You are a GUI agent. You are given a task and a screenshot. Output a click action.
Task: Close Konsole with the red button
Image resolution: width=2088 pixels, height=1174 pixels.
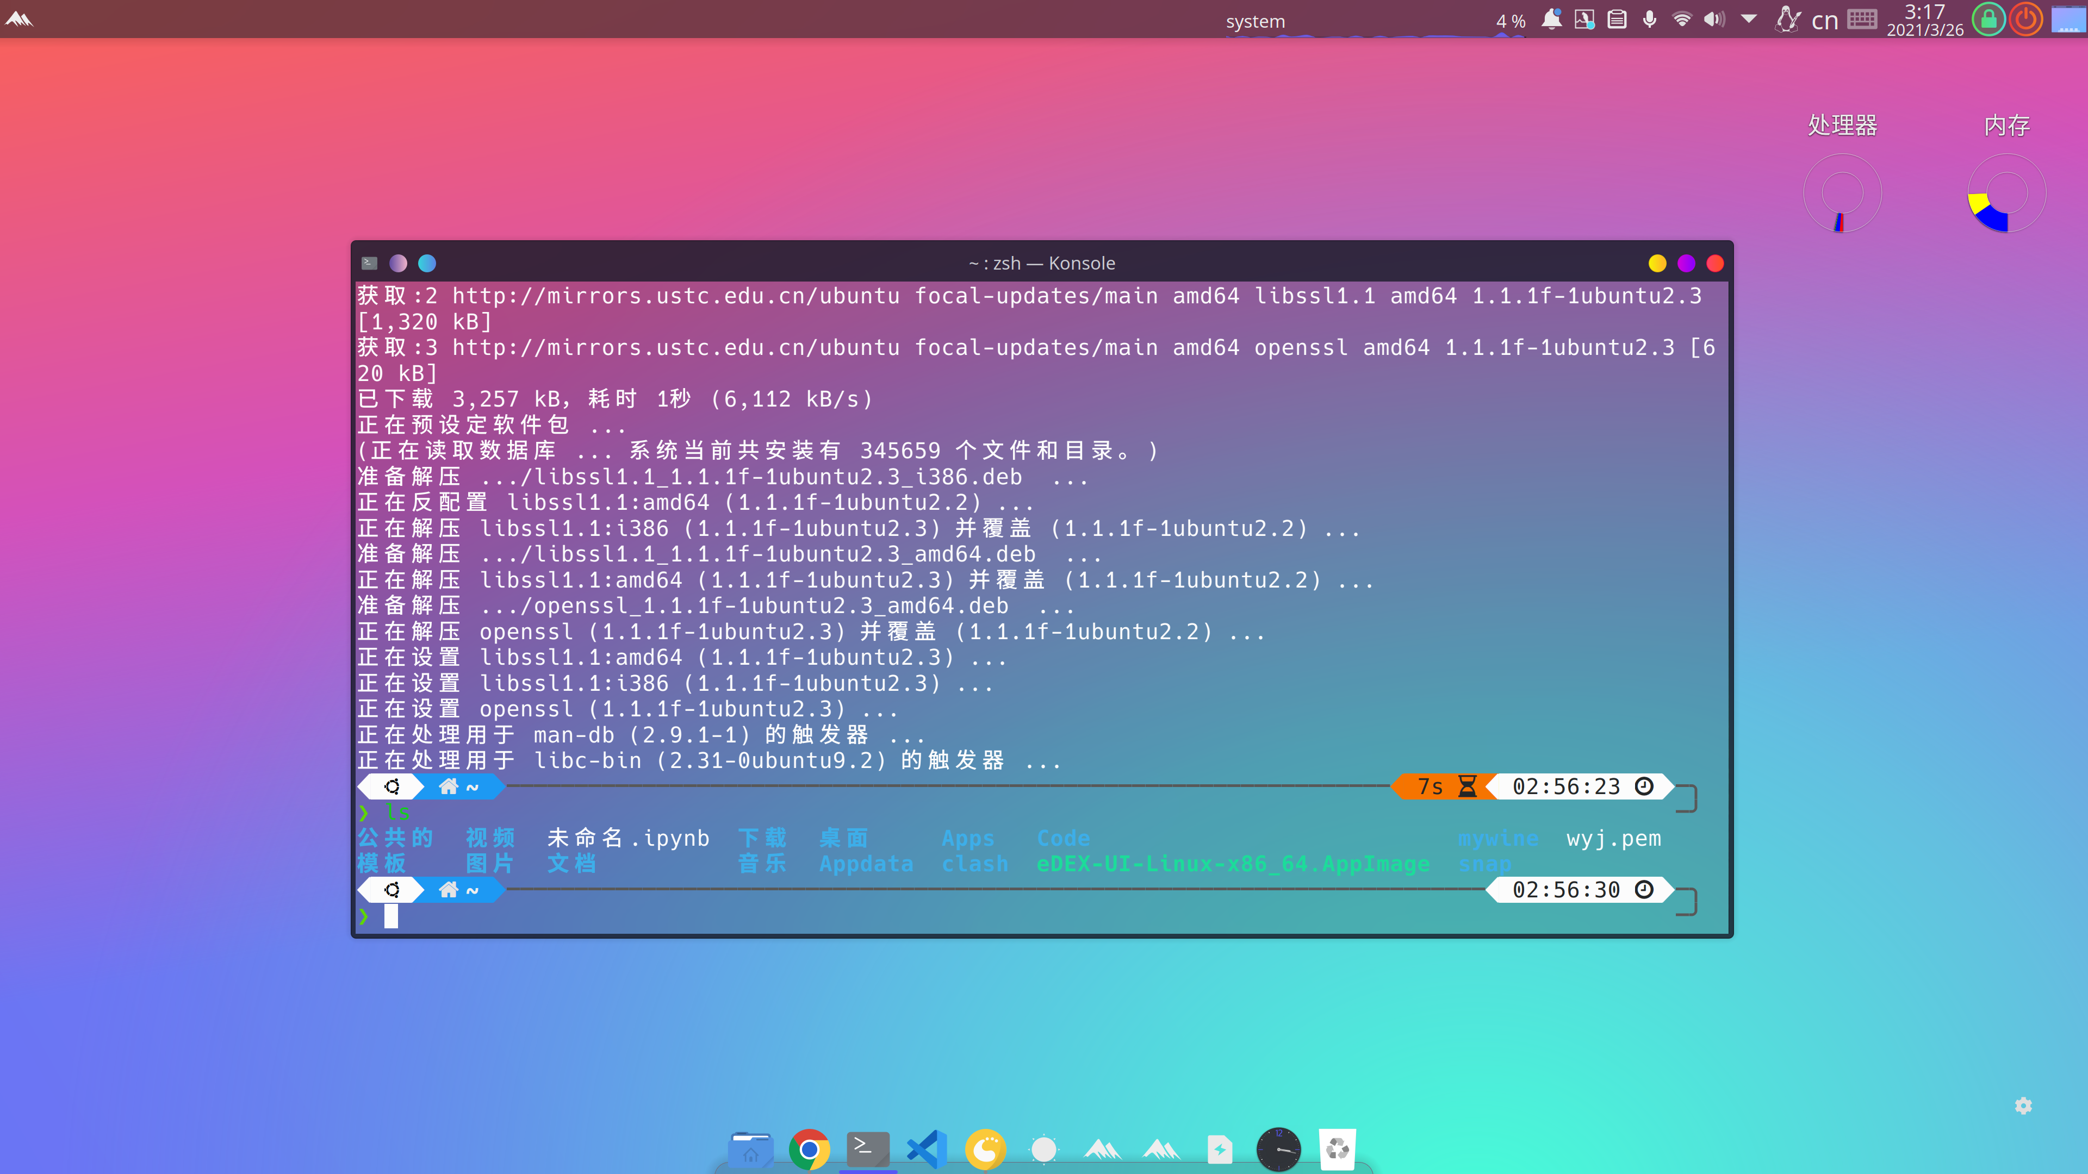point(1715,263)
